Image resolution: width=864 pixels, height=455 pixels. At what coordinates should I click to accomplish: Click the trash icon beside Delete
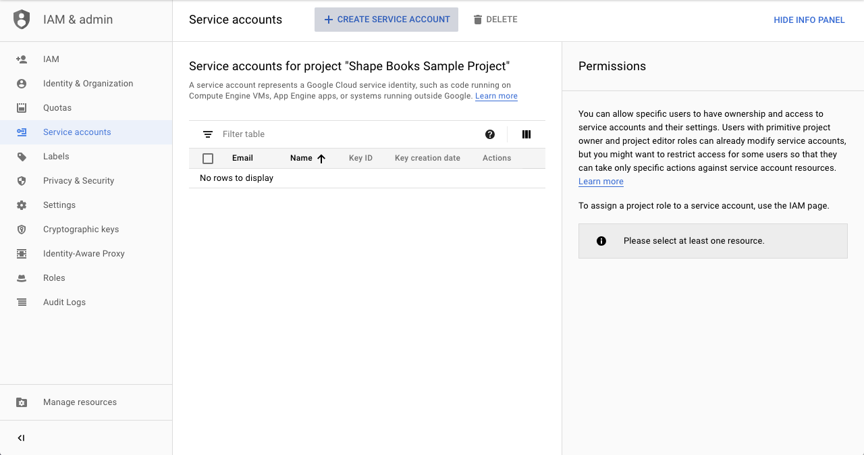click(478, 20)
